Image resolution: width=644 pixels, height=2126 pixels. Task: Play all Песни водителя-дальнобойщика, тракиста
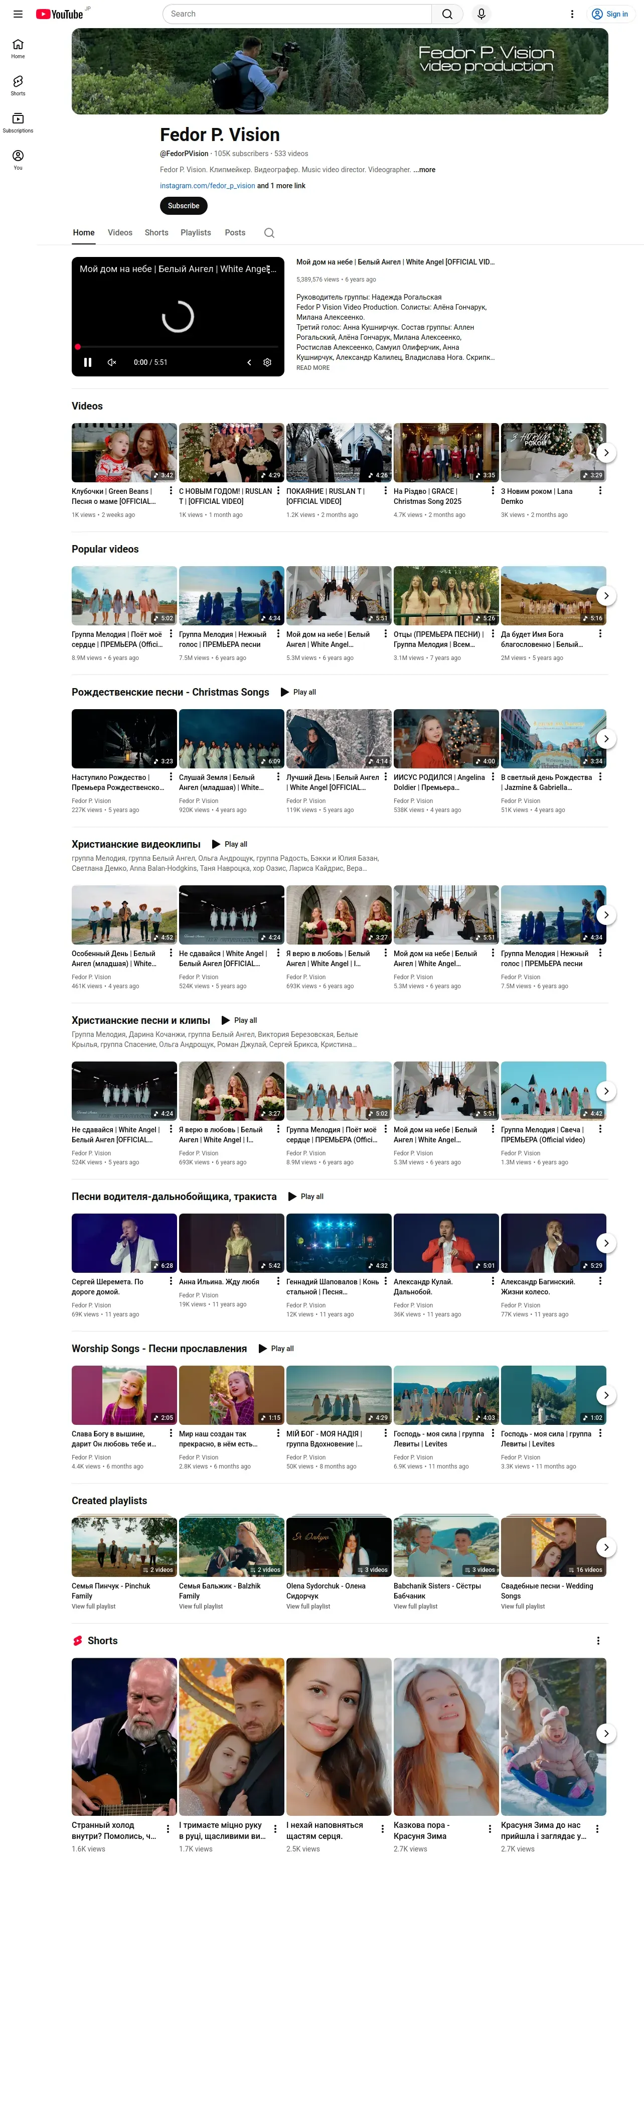[x=305, y=1197]
